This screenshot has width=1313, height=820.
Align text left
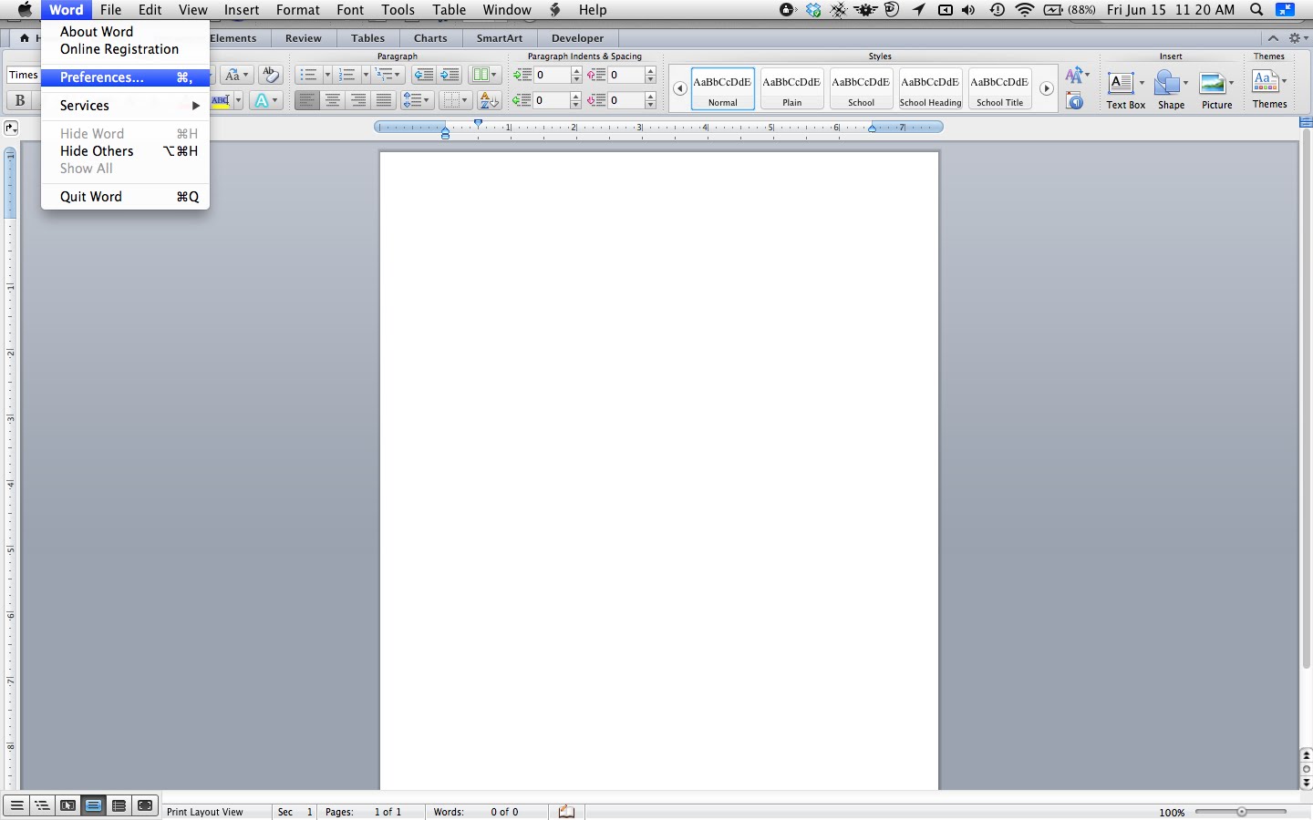click(307, 100)
